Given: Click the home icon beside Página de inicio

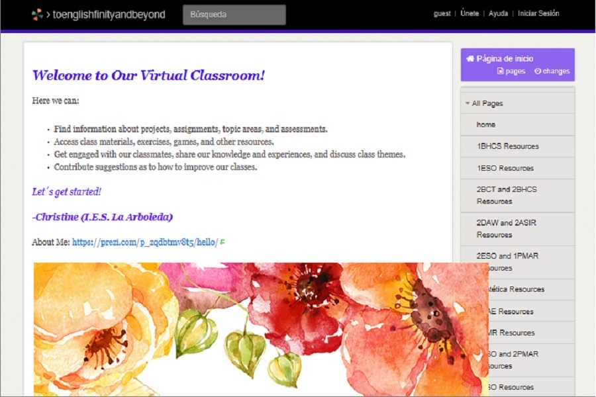Looking at the screenshot, I should pyautogui.click(x=470, y=58).
